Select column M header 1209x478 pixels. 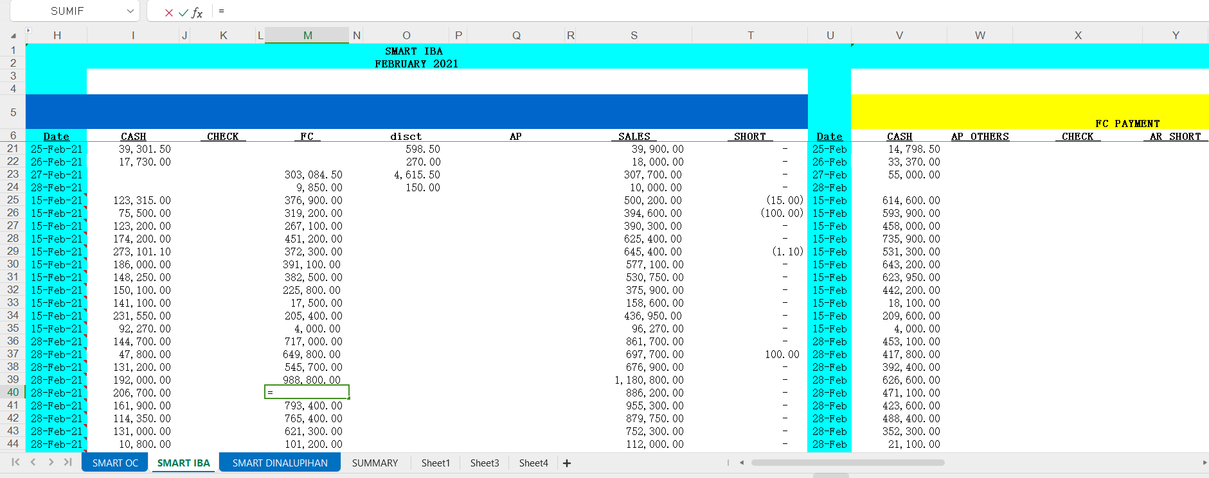307,35
